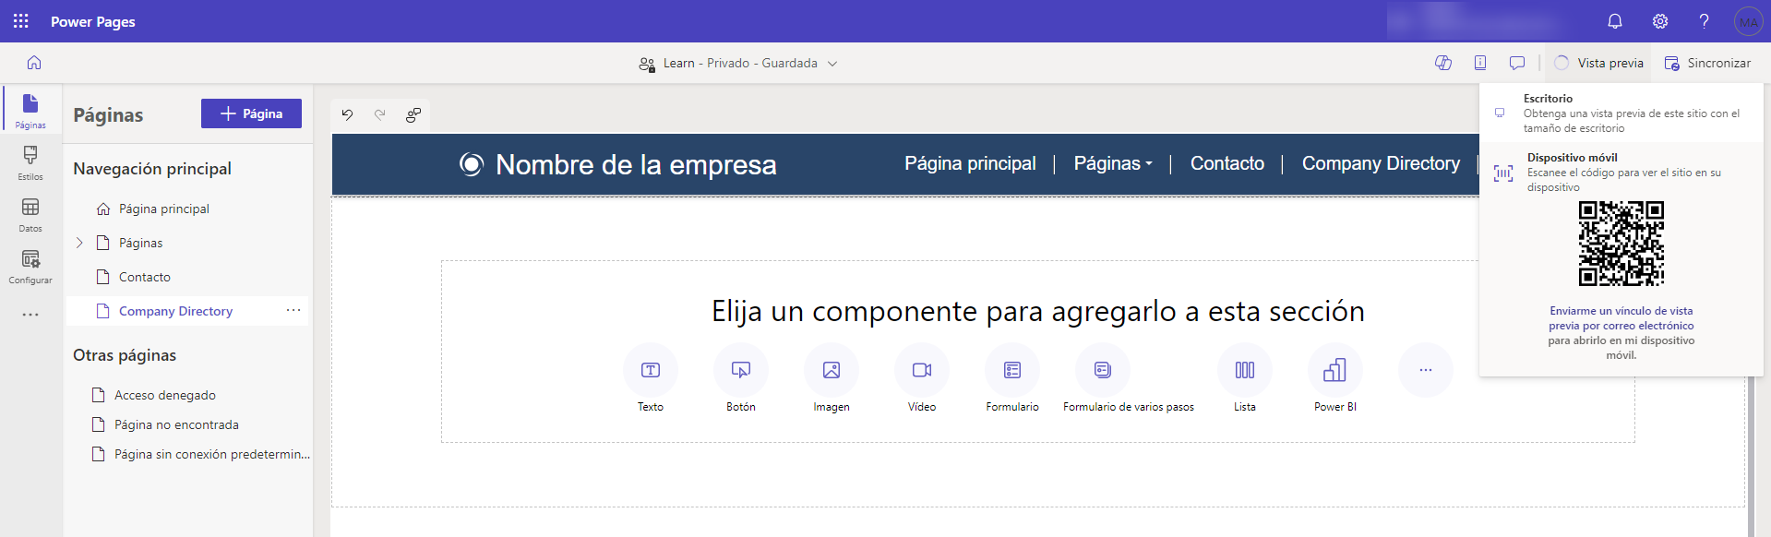
Task: Undo the last action
Action: 347,114
